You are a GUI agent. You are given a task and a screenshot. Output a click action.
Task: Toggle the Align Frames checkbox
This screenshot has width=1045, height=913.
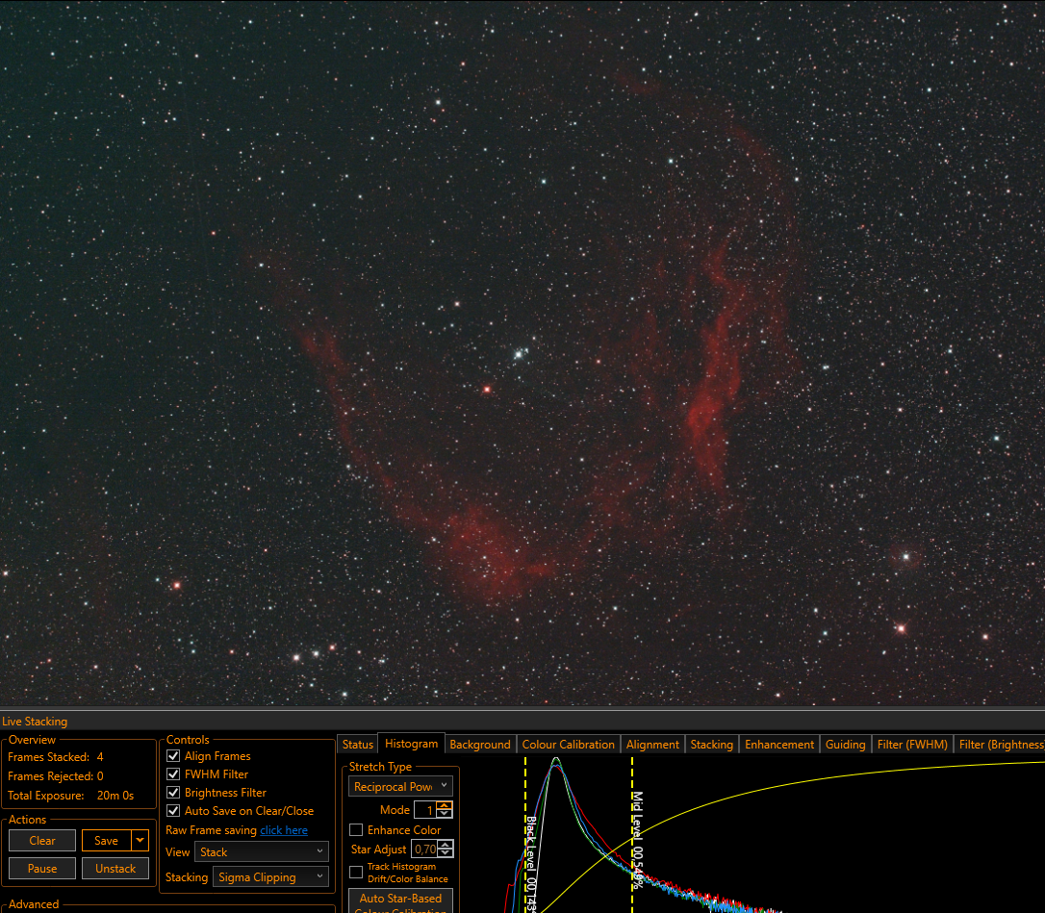[173, 756]
